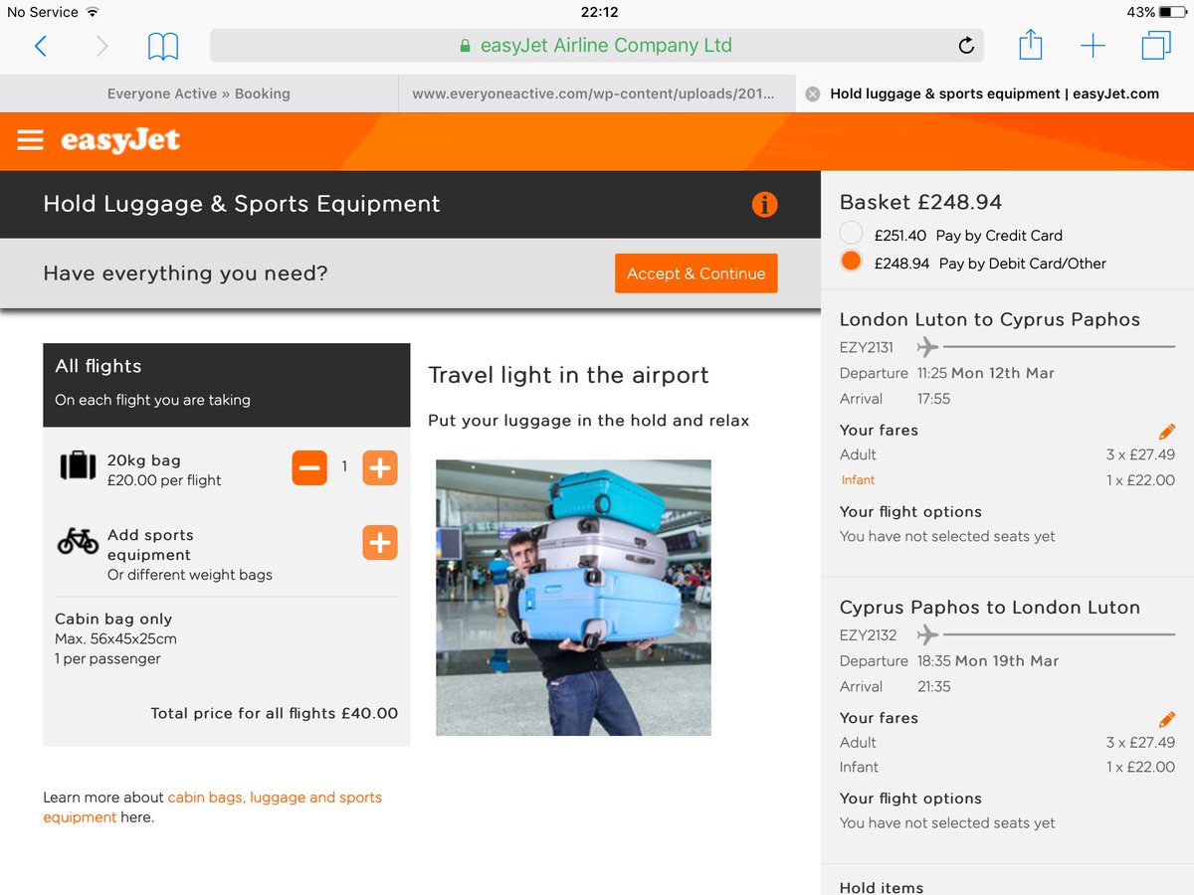Edit return fares with pencil icon

click(x=1167, y=719)
